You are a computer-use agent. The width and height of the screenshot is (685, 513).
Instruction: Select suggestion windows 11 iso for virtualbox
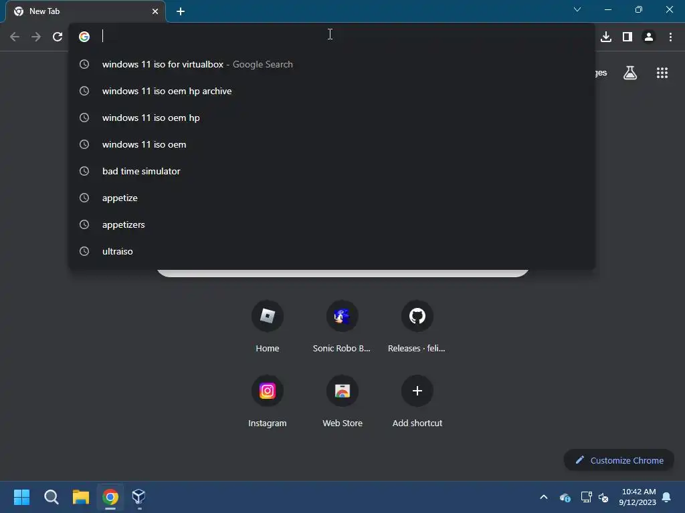click(332, 64)
